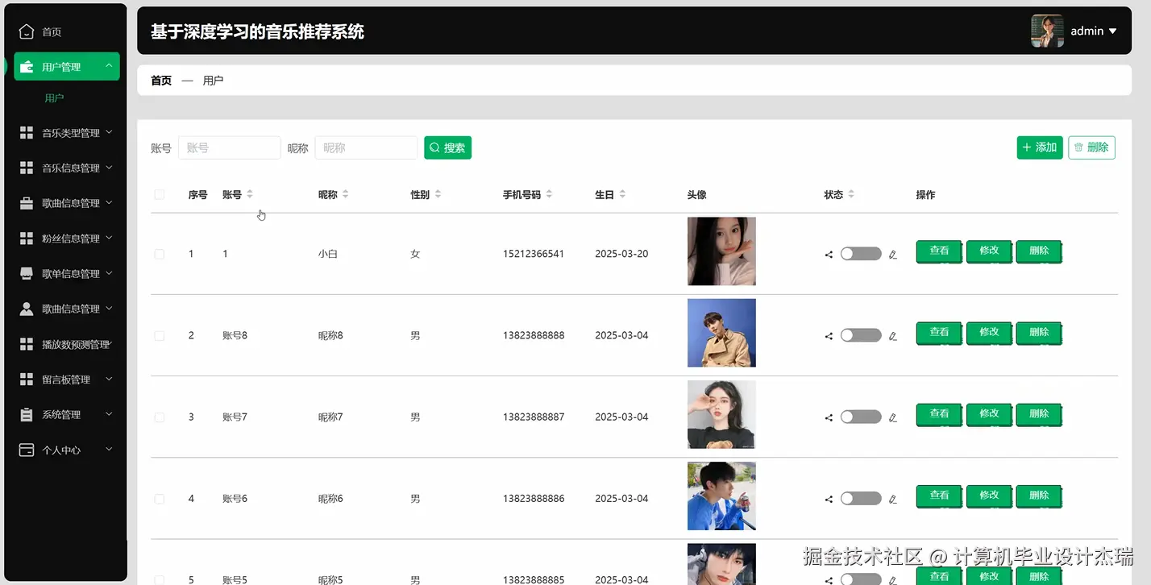Viewport: 1151px width, 585px height.
Task: Expand the 歌单信息管理 menu chevron
Action: [x=109, y=273]
